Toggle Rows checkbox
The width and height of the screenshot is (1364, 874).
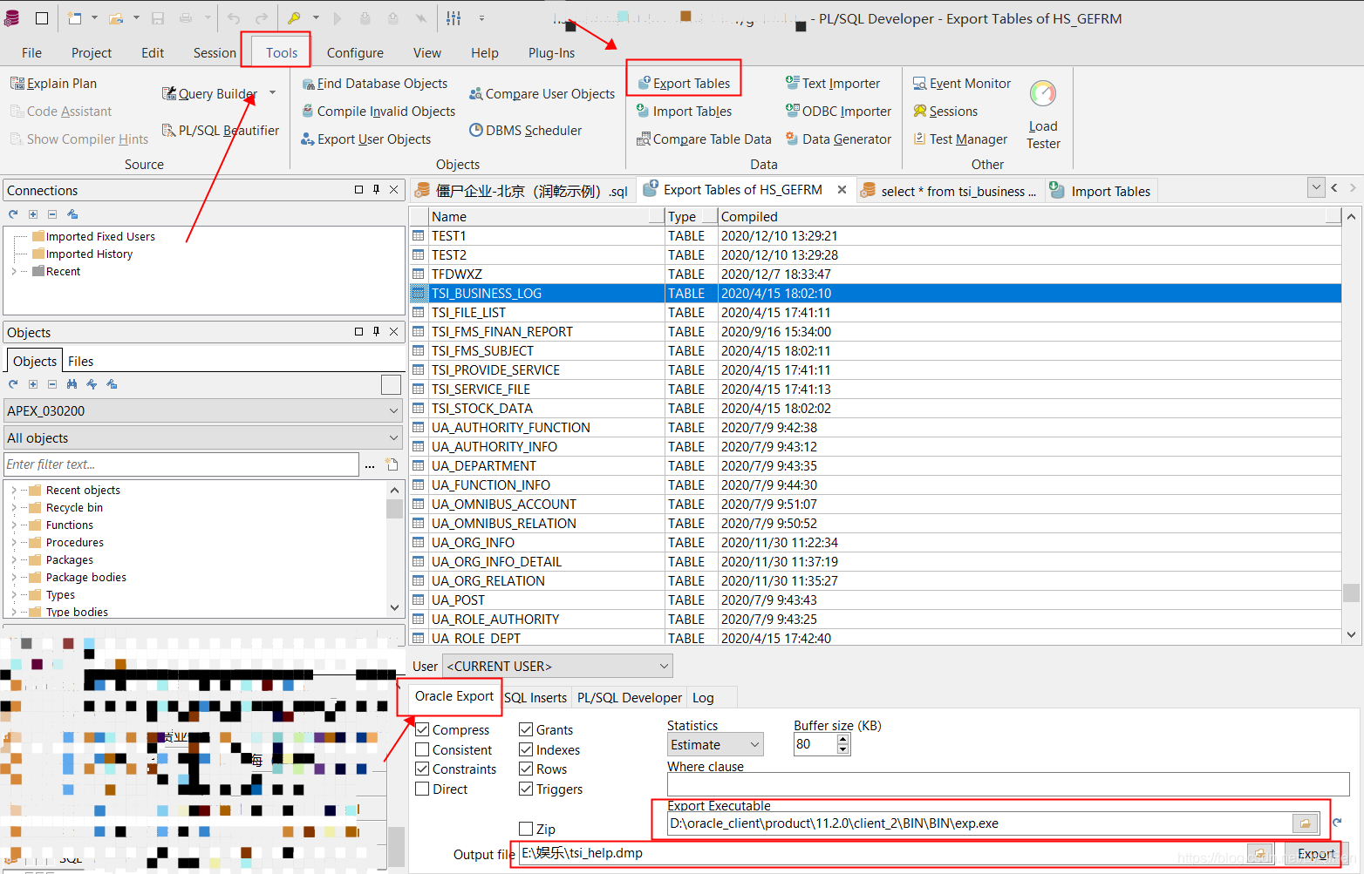pyautogui.click(x=526, y=769)
